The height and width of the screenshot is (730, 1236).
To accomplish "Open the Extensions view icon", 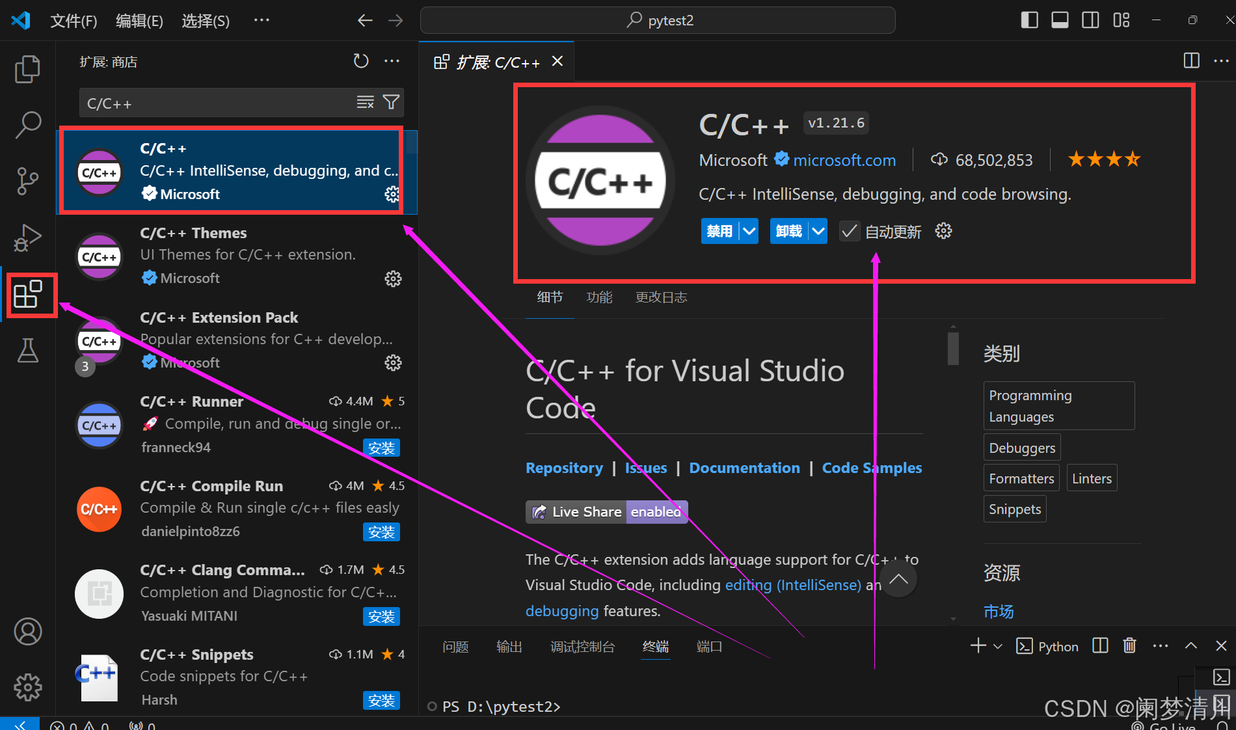I will tap(27, 294).
